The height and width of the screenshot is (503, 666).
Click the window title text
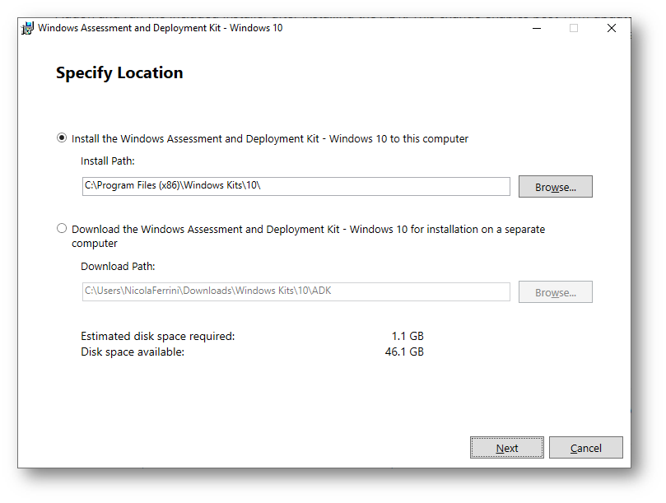(161, 28)
